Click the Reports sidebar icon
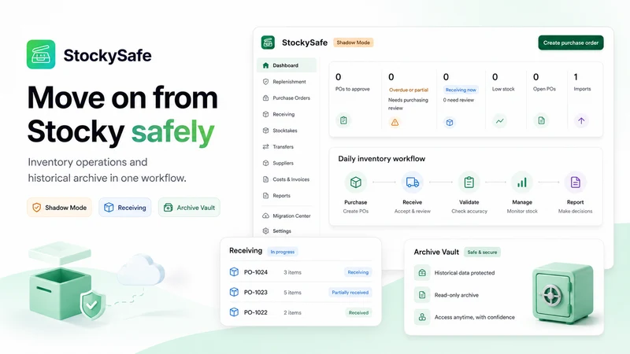This screenshot has width=630, height=354. coord(265,195)
